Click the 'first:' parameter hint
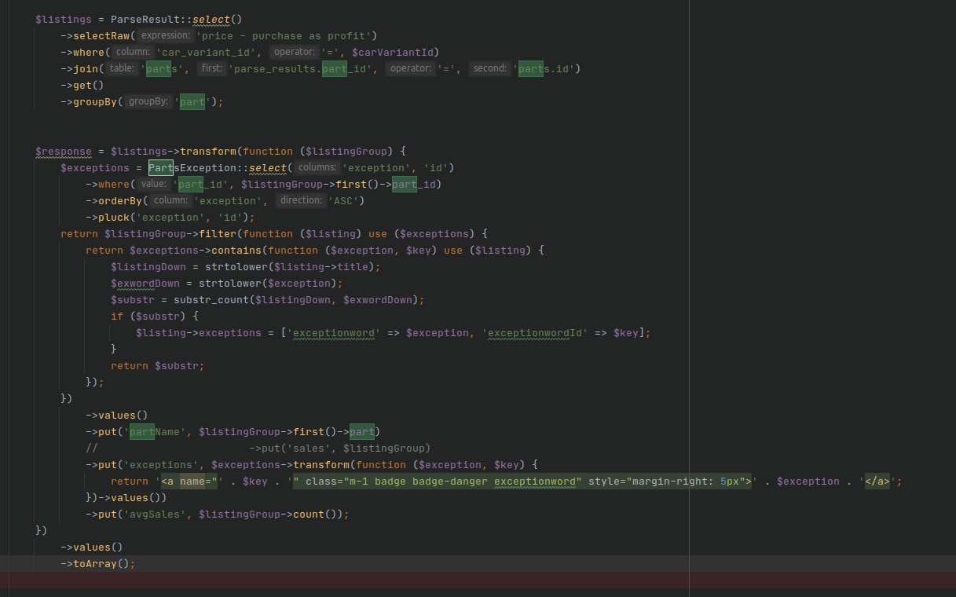The width and height of the screenshot is (956, 597). 211,68
